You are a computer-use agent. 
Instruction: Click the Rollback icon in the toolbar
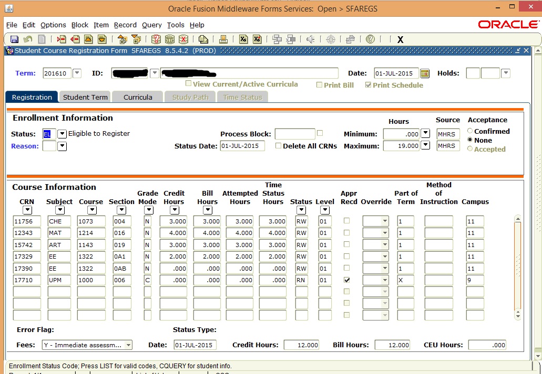tap(28, 39)
